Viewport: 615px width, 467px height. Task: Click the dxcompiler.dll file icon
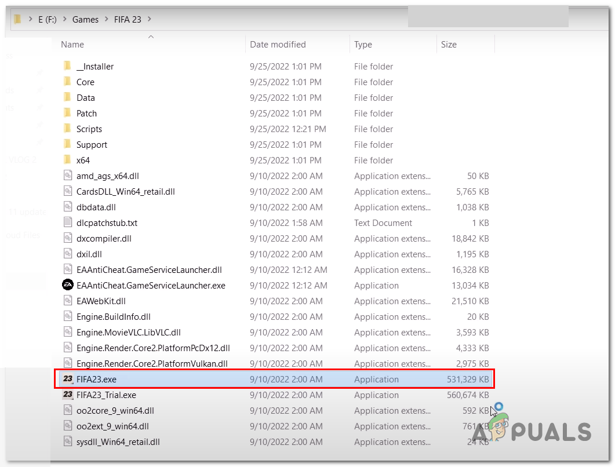point(68,238)
